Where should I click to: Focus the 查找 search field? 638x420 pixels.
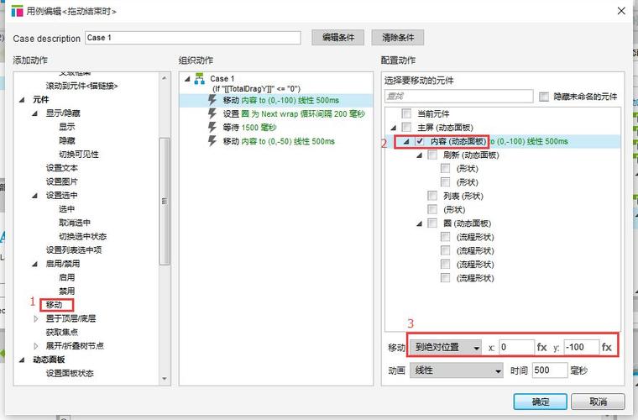tap(458, 96)
